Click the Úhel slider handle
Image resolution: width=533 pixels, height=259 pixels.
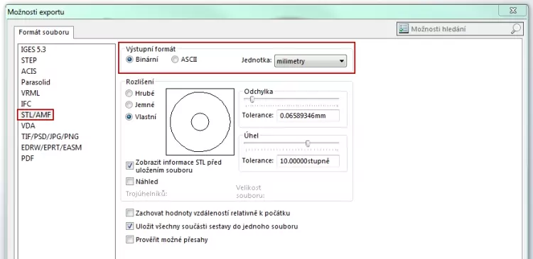tap(308, 143)
